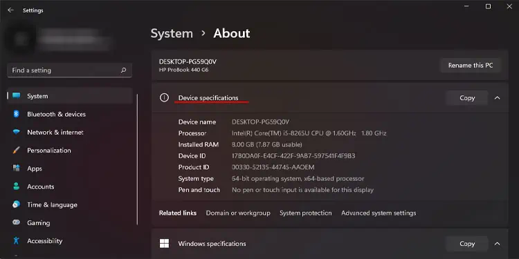Click the Processor value Intel Core i5-8265U
Image resolution: width=519 pixels, height=259 pixels.
point(309,133)
